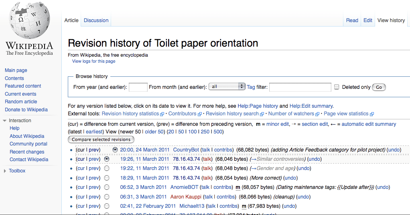The image size is (410, 215).
Task: Open Help:Page history link
Action: click(x=258, y=106)
